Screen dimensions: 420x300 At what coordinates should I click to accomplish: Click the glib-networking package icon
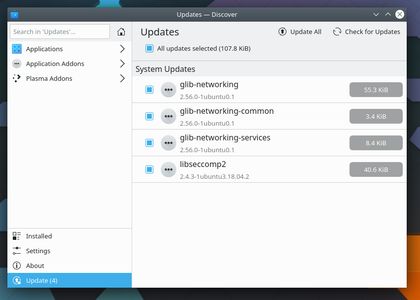click(169, 90)
